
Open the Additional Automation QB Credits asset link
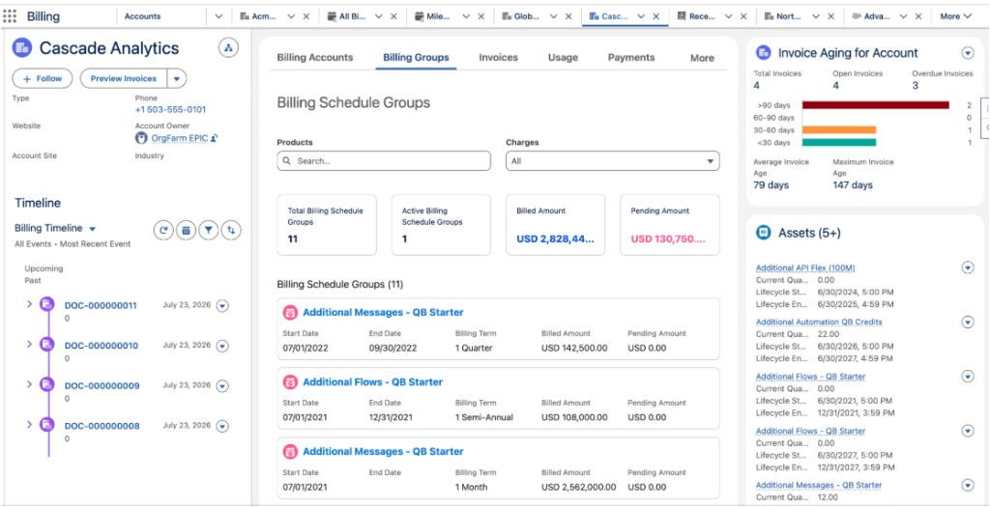coord(819,322)
